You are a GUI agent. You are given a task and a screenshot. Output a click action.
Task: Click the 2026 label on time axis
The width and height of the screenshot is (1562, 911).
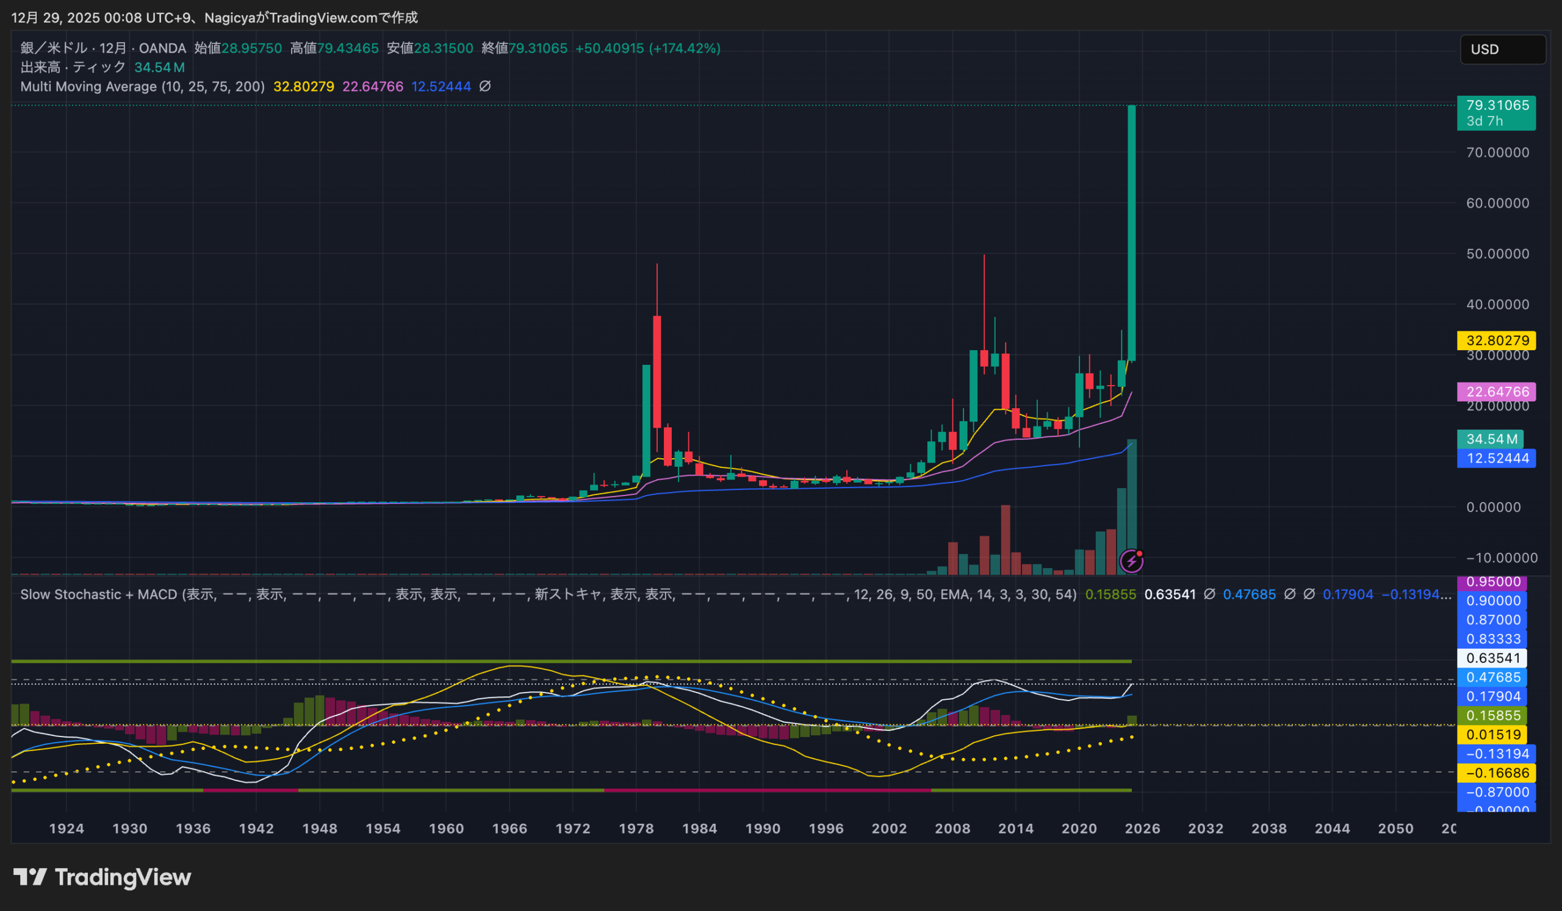(1142, 829)
